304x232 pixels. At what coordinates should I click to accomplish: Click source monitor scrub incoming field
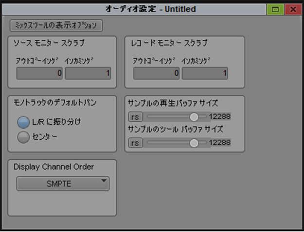[88, 73]
